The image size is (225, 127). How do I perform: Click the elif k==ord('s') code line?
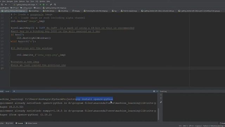(x=23, y=42)
